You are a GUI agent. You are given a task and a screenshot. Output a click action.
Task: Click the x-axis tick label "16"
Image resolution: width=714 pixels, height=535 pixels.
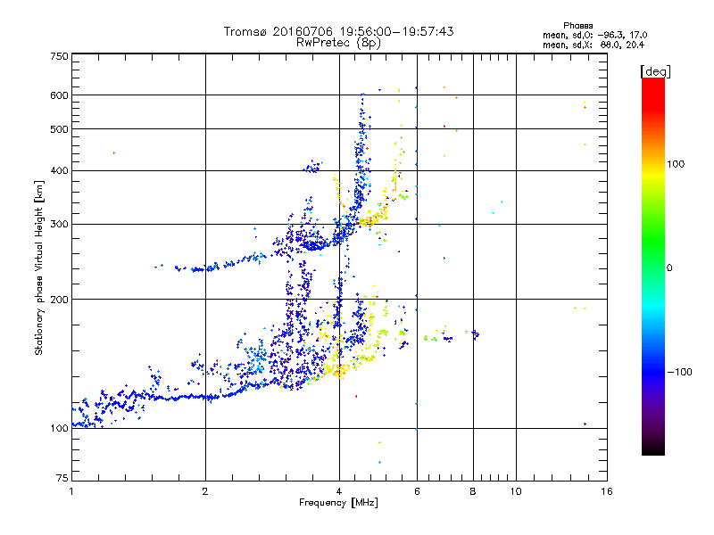coord(607,491)
